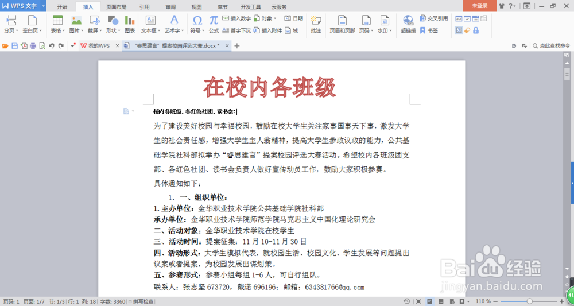The height and width of the screenshot is (306, 574).
Task: Switch to the 开始 ribbon tab
Action: pyautogui.click(x=62, y=6)
